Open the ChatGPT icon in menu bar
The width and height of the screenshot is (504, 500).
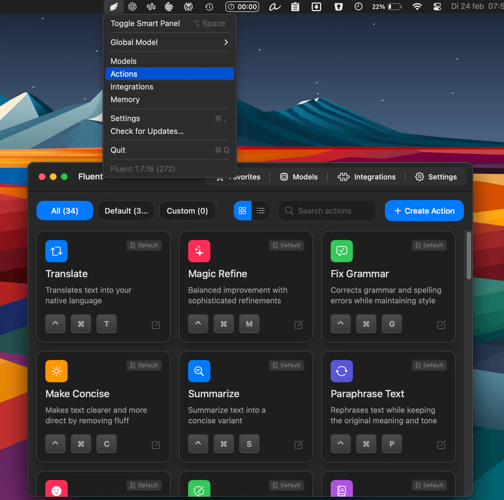[x=132, y=7]
